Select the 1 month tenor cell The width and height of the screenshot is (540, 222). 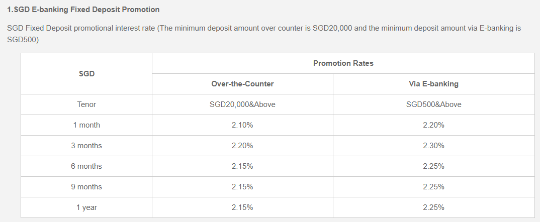[86, 125]
